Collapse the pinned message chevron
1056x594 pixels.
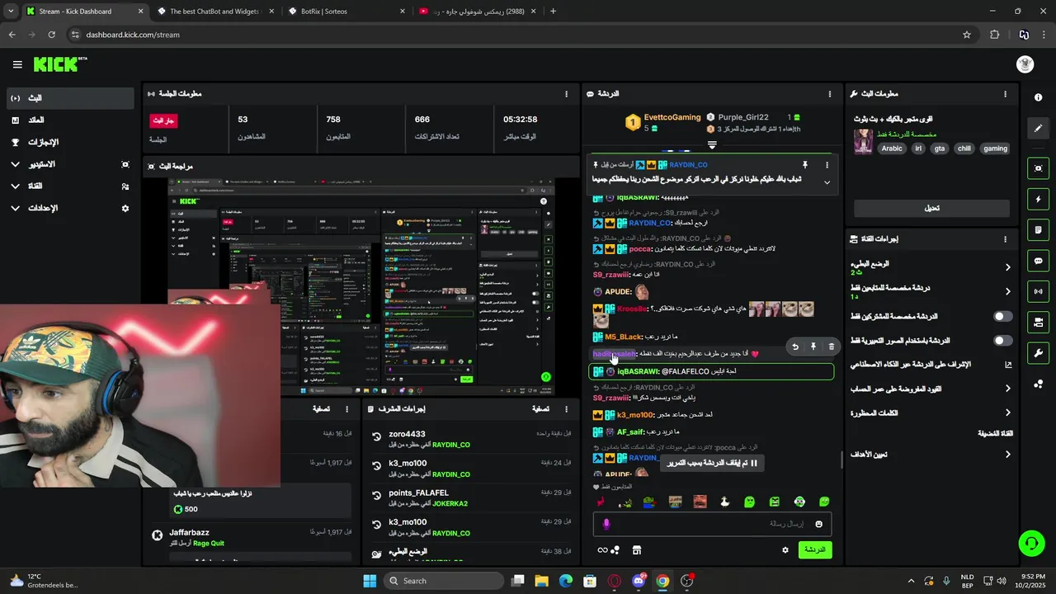click(x=827, y=182)
